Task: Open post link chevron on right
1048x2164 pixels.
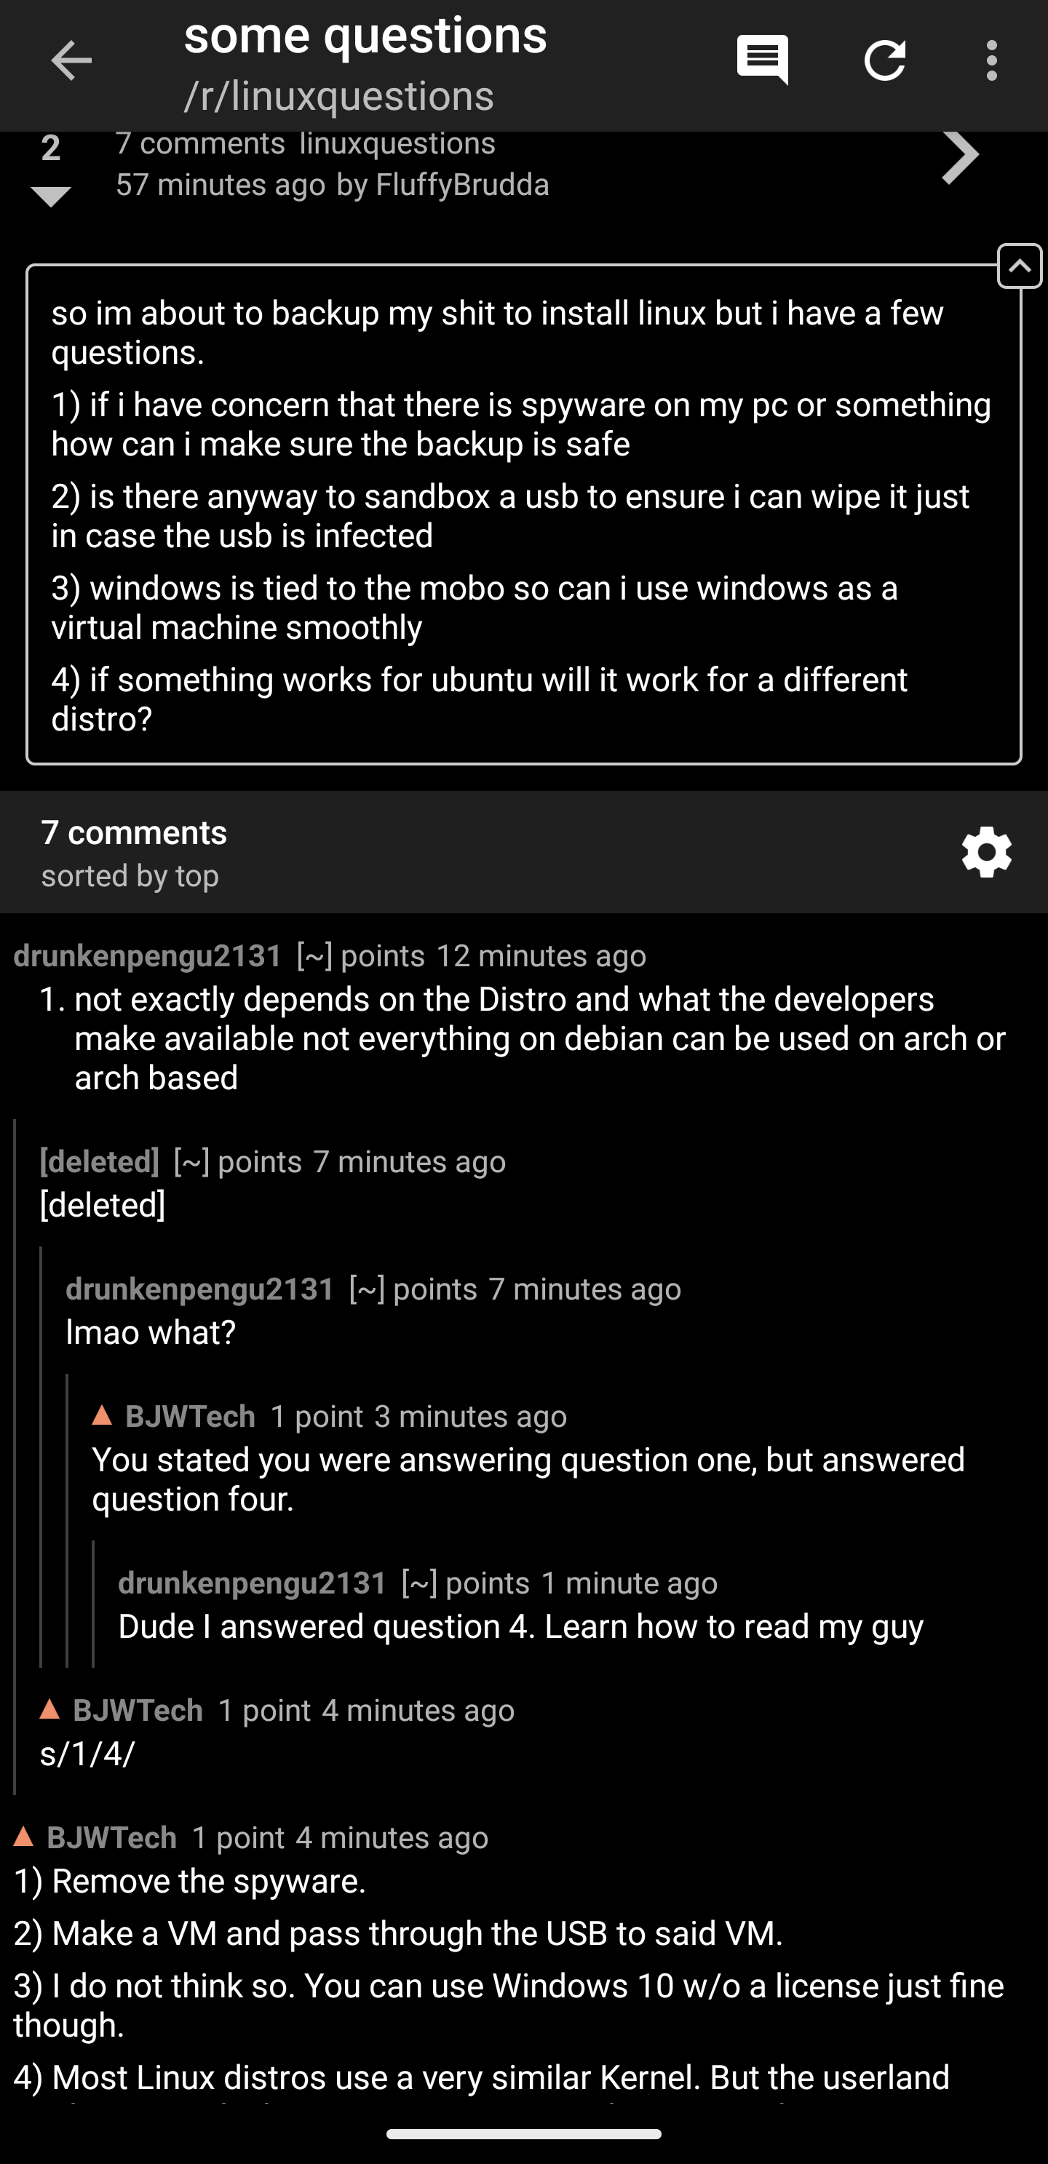Action: coord(961,156)
